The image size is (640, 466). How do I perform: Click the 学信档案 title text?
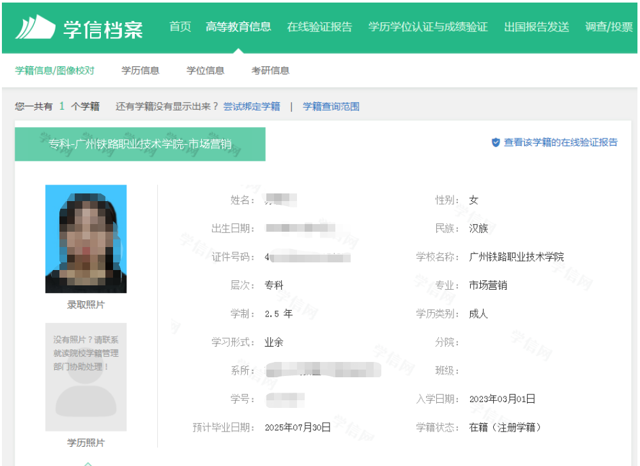(x=103, y=29)
